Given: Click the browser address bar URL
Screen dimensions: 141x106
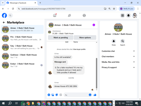Looking at the screenshot, I should click(43, 9).
